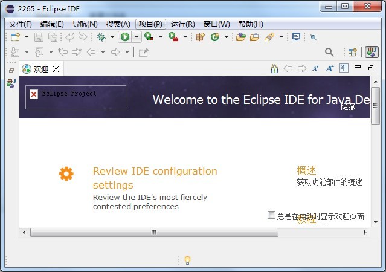Click the New Java Package icon
This screenshot has width=386, height=272.
[x=200, y=37]
